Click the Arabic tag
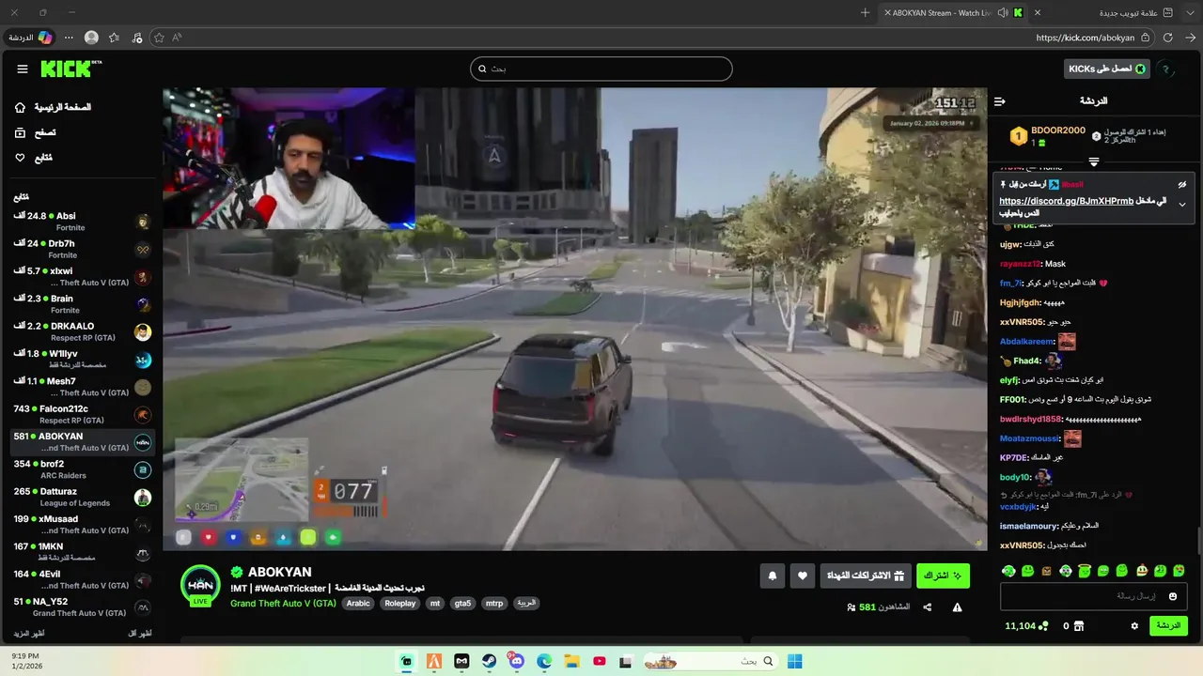Image resolution: width=1203 pixels, height=676 pixels. click(x=358, y=604)
